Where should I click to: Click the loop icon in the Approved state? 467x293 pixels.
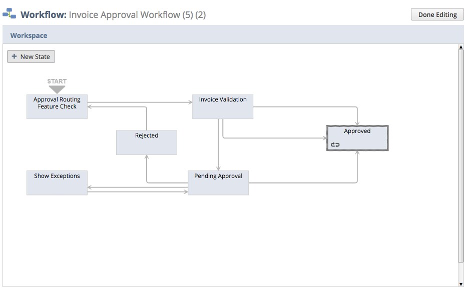[335, 145]
